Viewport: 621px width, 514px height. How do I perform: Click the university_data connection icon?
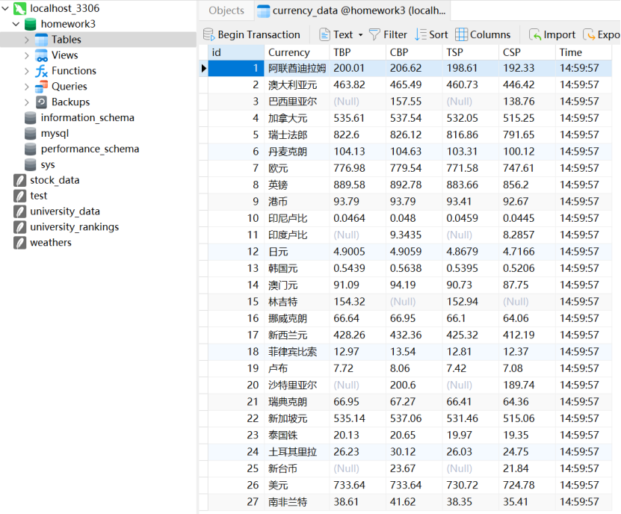(19, 211)
